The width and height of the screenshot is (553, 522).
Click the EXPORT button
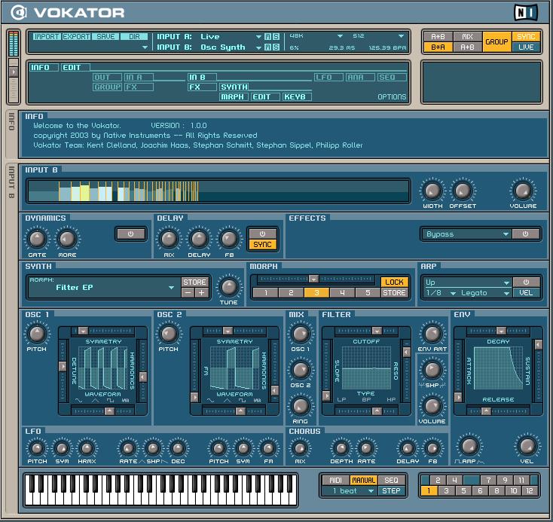pyautogui.click(x=76, y=37)
